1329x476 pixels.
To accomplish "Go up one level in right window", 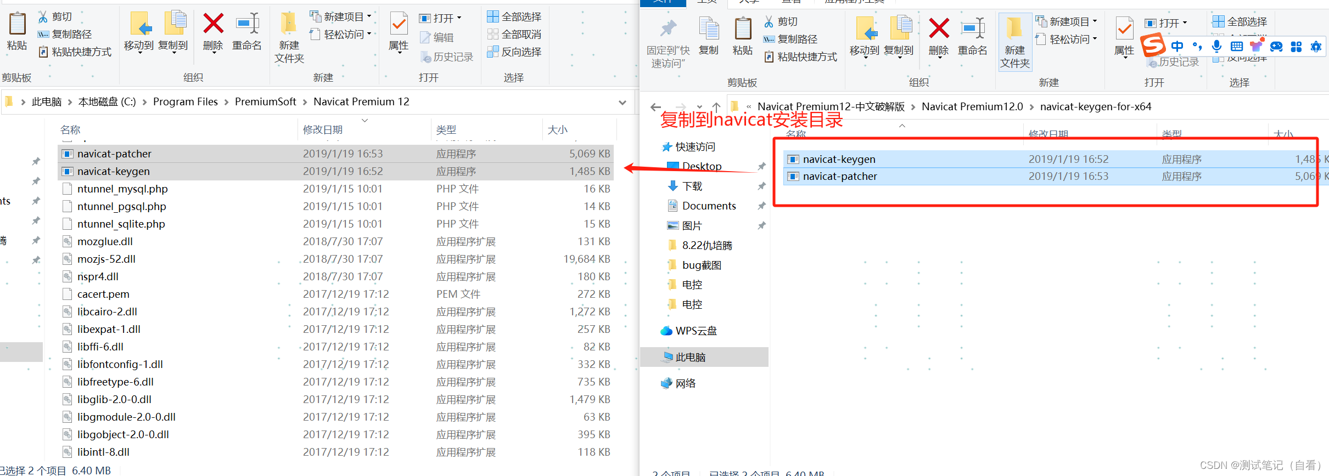I will pyautogui.click(x=716, y=107).
